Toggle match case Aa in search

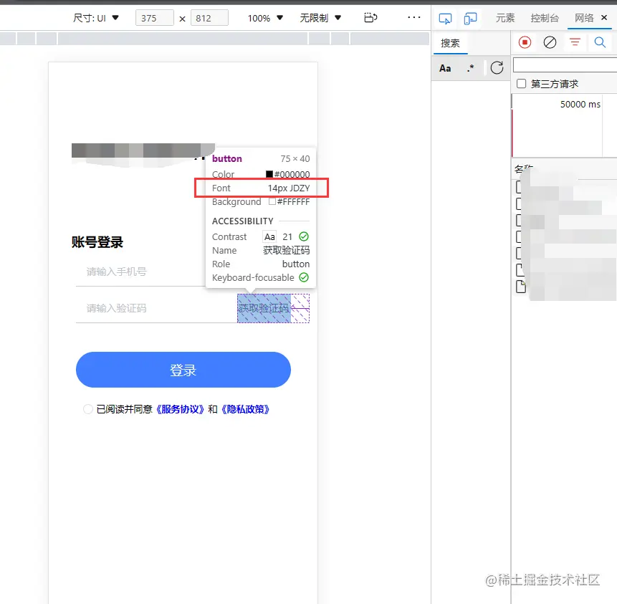tap(445, 69)
